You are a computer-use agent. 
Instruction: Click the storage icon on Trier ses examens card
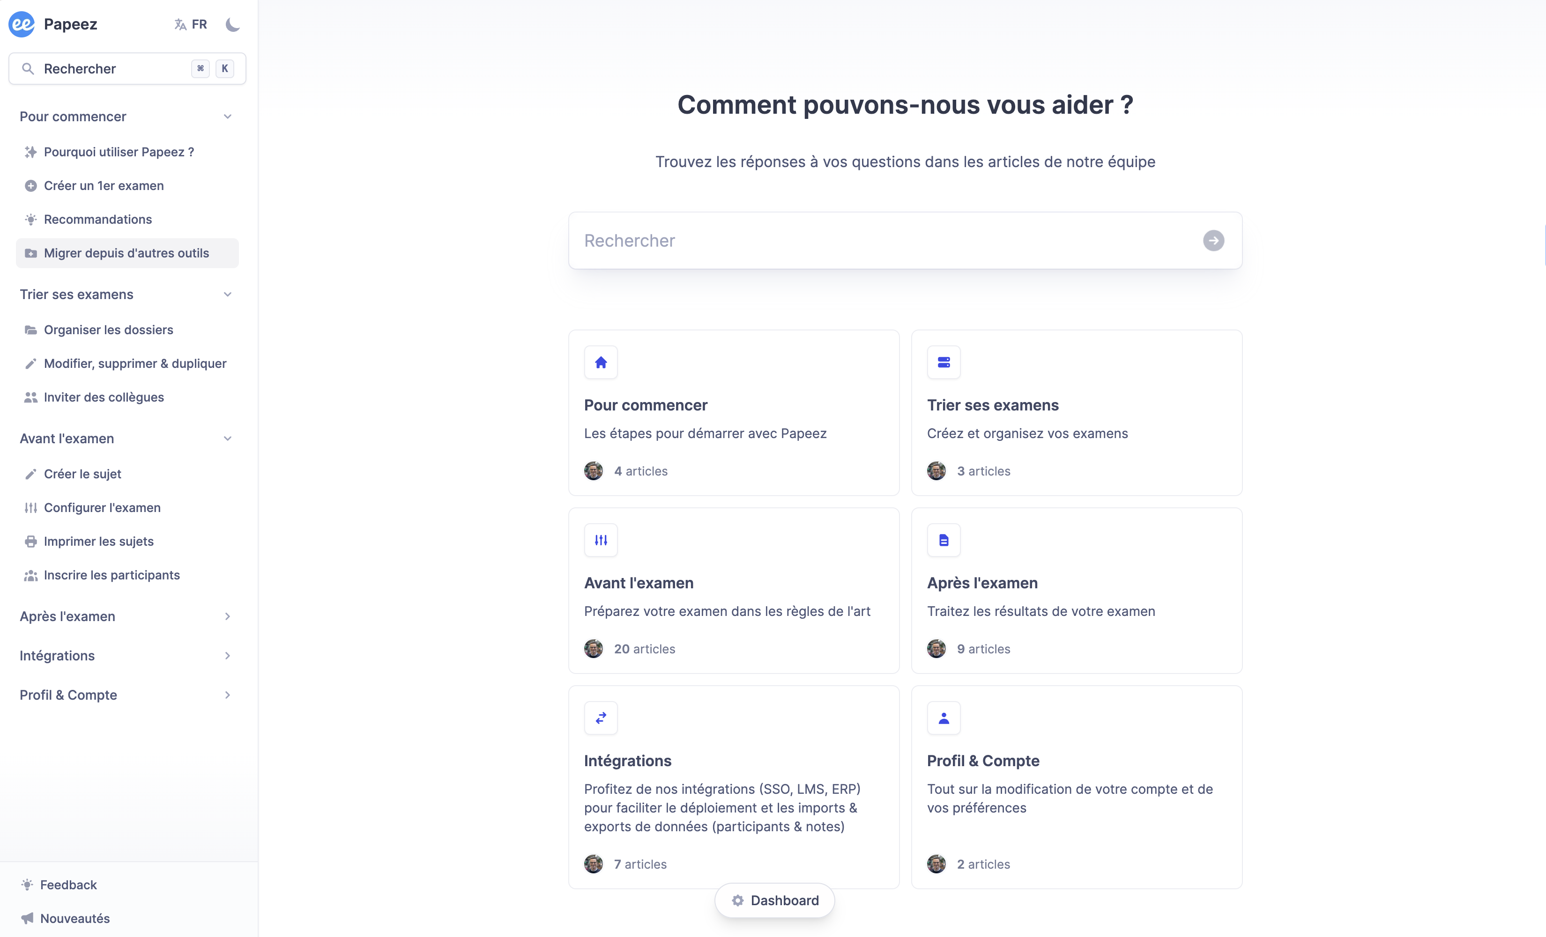coord(943,362)
